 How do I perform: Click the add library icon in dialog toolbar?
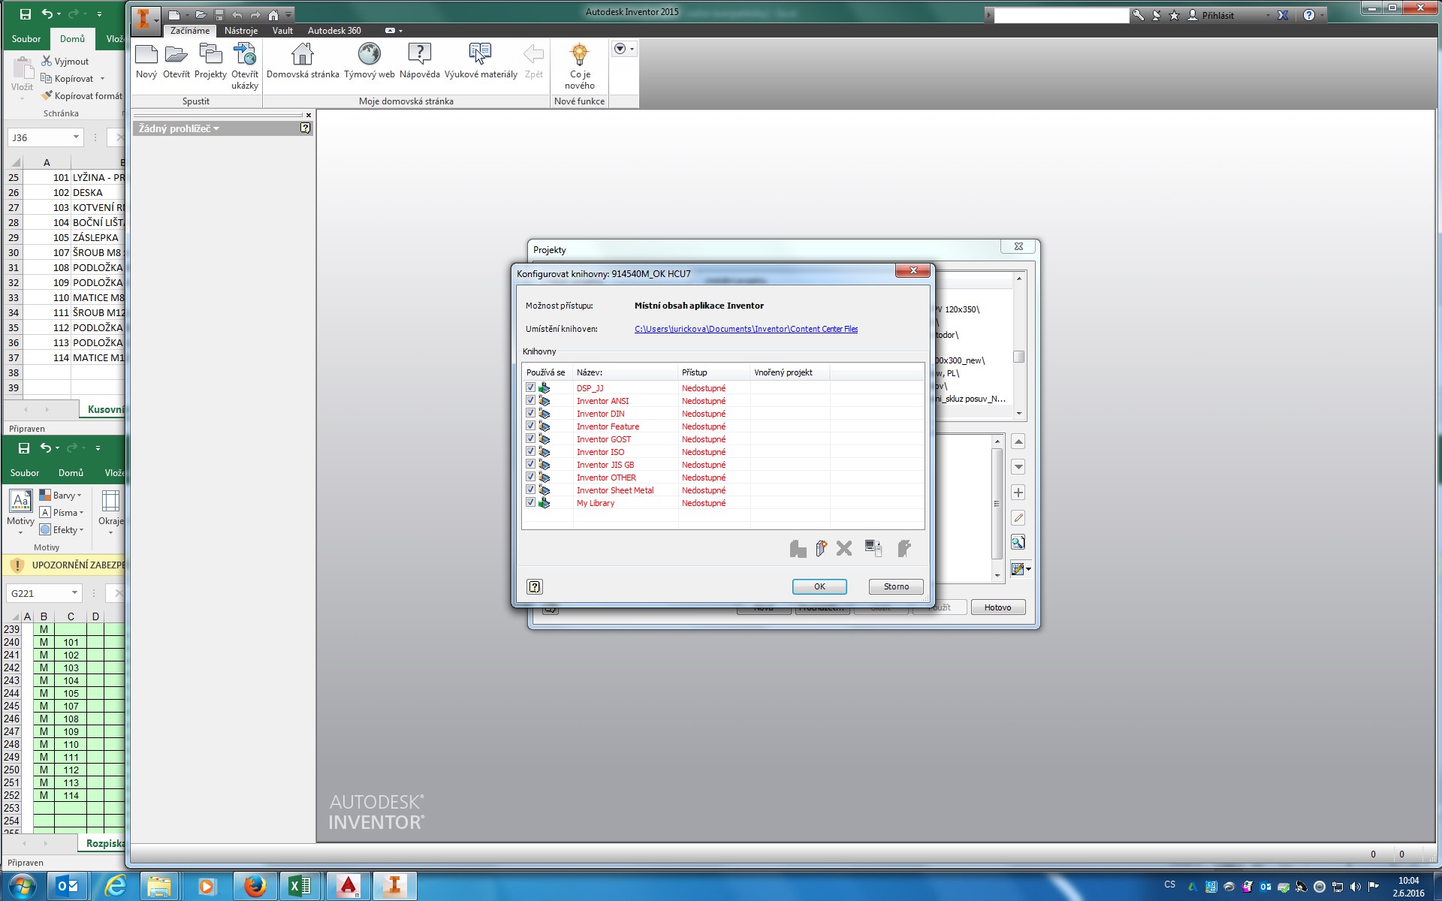click(798, 549)
